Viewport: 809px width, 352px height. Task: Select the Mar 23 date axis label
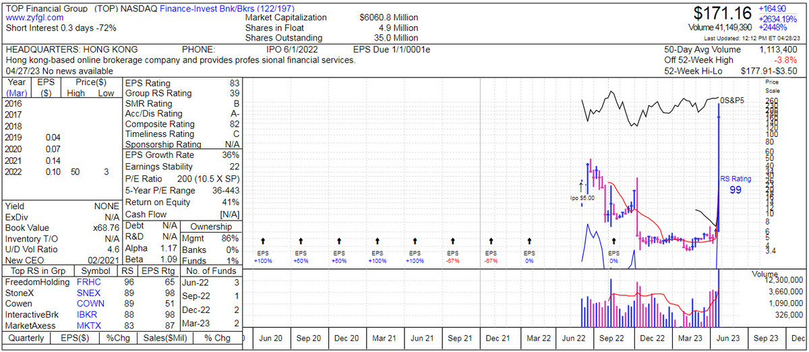coord(689,338)
